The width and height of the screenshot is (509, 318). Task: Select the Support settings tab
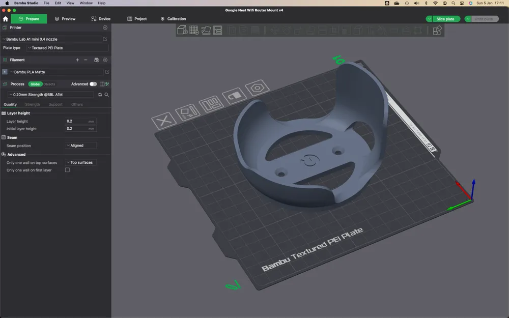[x=55, y=104]
